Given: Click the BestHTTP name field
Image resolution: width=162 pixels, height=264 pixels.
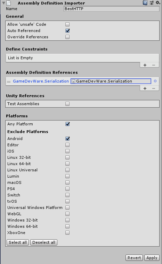Looking at the screenshot, I should pyautogui.click(x=112, y=9).
